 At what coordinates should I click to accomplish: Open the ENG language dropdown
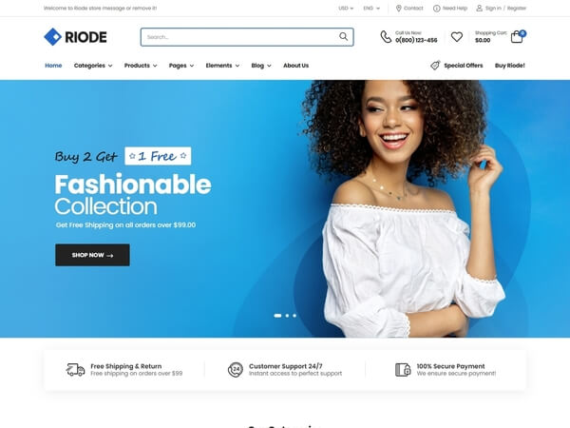371,8
